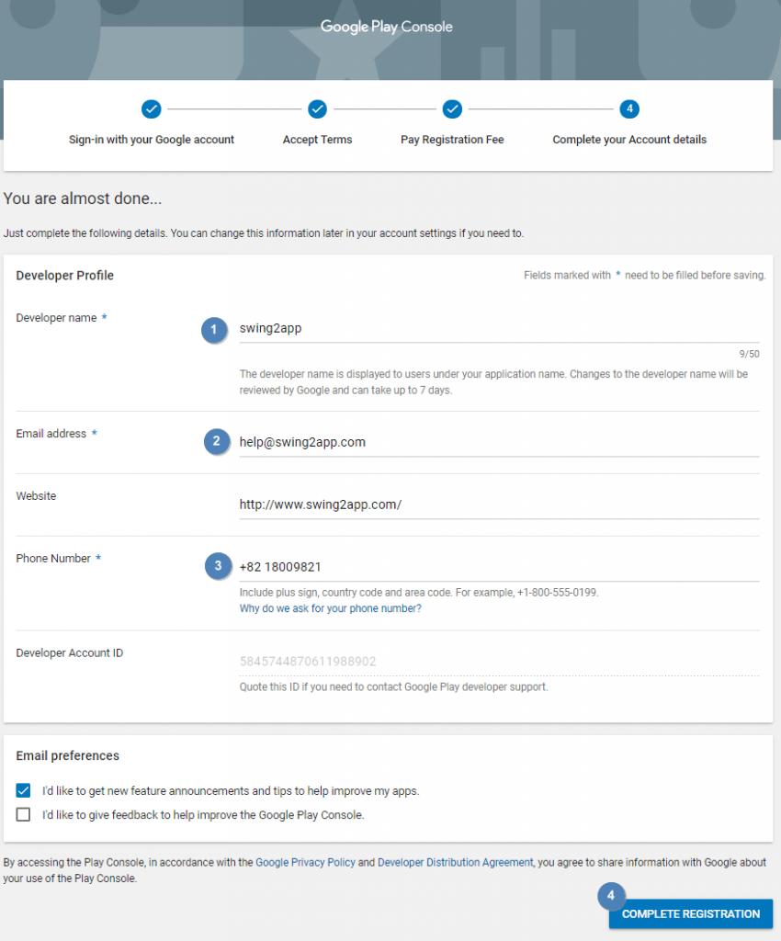Disable new feature announcements emails
The width and height of the screenshot is (781, 941).
pyautogui.click(x=23, y=790)
